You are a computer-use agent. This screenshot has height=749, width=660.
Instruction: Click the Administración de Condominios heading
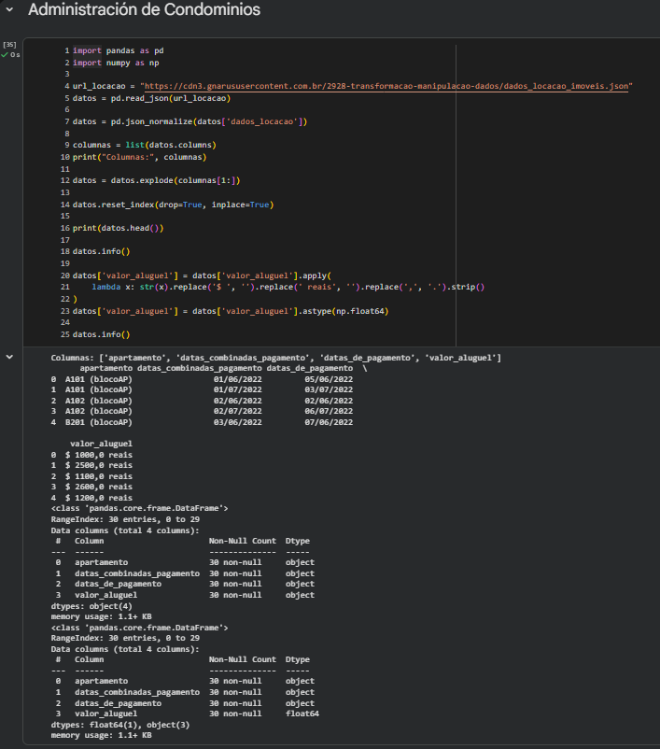(x=145, y=10)
